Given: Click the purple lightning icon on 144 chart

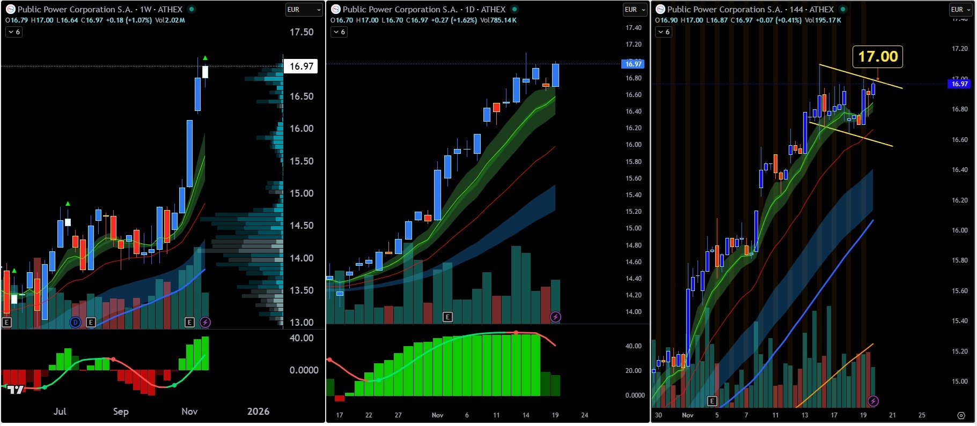Looking at the screenshot, I should coord(873,401).
